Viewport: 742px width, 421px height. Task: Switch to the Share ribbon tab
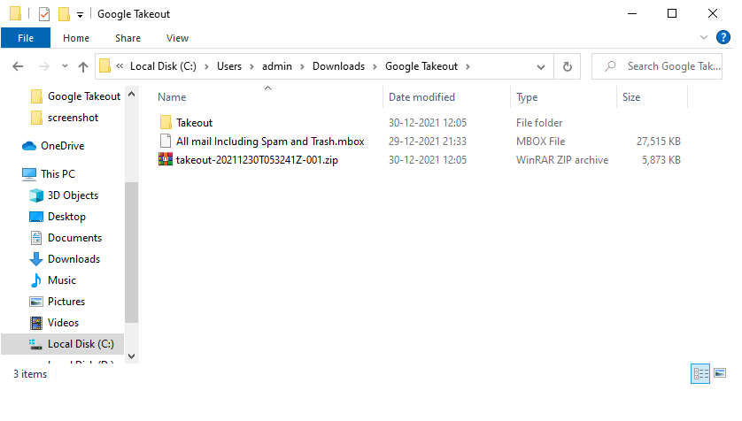[x=128, y=38]
